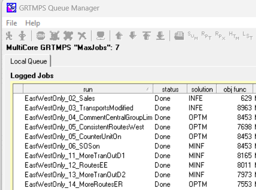
Task: Select the EastWestOnly_13_MoreTranOutD2 job
Action: click(75, 175)
